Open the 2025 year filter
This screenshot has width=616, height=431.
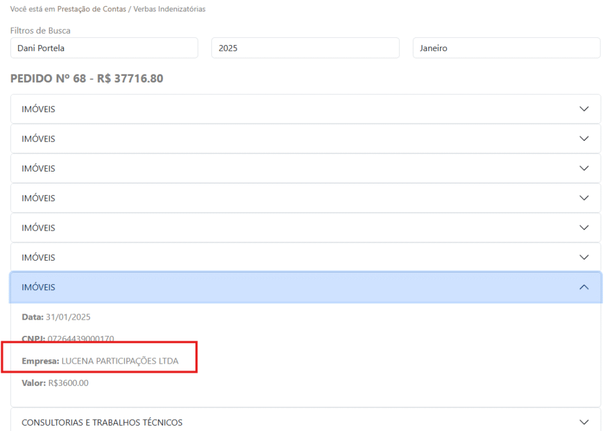tap(305, 48)
